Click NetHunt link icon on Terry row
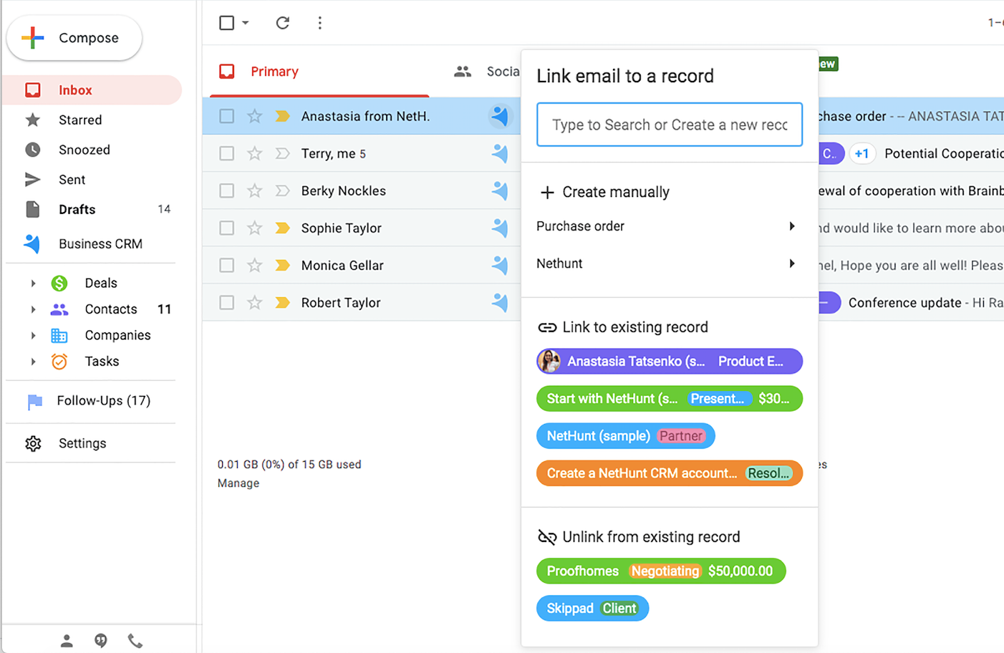The image size is (1004, 653). click(500, 154)
